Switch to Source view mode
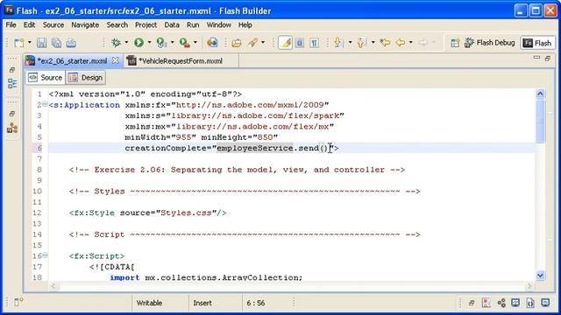The width and height of the screenshot is (561, 315). 46,78
